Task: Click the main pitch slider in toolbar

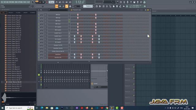Action: [x=43, y=6]
